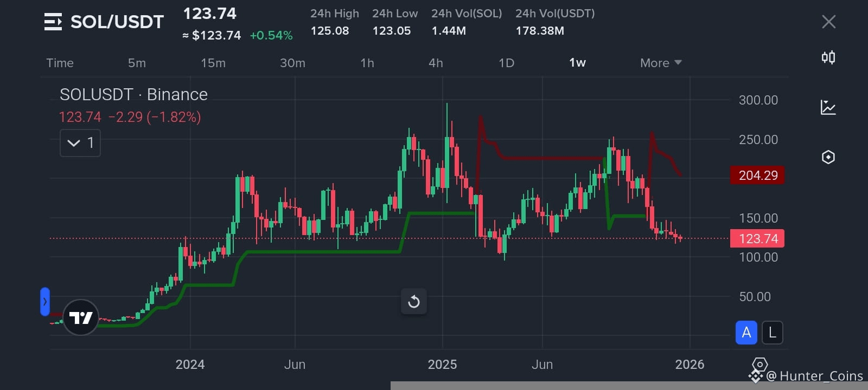Click the legend change −2.29 (−1.82%)
The width and height of the screenshot is (868, 390).
tap(155, 117)
